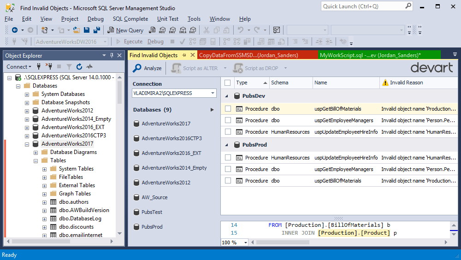Close the Object Explorer panel
The image size is (461, 260).
[x=119, y=55]
